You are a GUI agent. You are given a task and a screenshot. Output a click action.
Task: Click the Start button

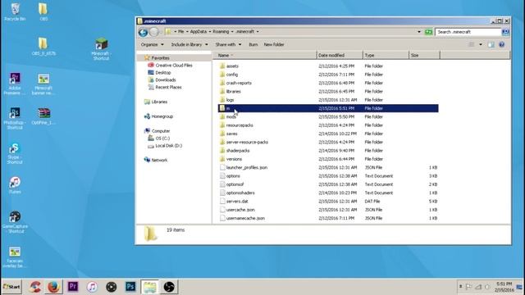[11, 287]
